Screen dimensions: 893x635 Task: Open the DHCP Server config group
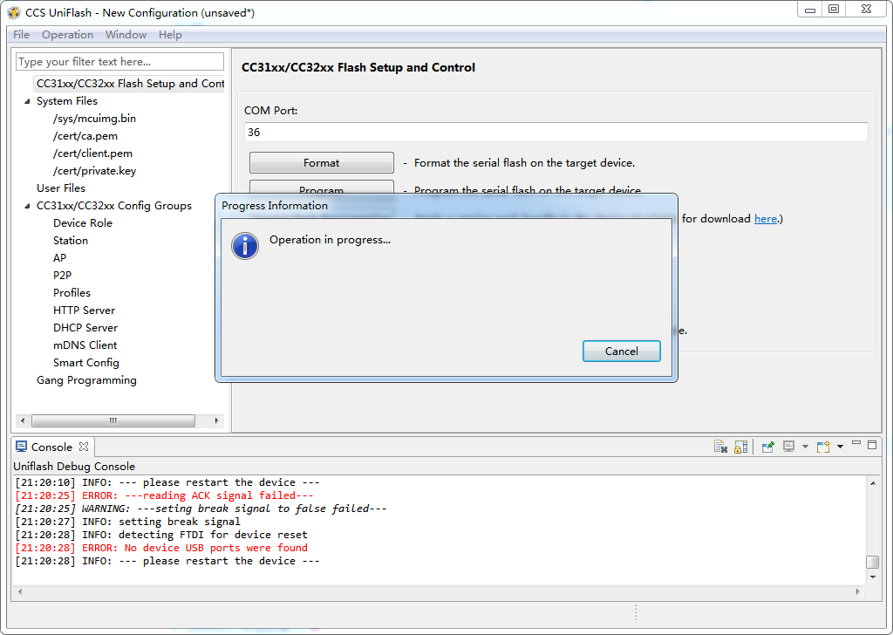85,328
